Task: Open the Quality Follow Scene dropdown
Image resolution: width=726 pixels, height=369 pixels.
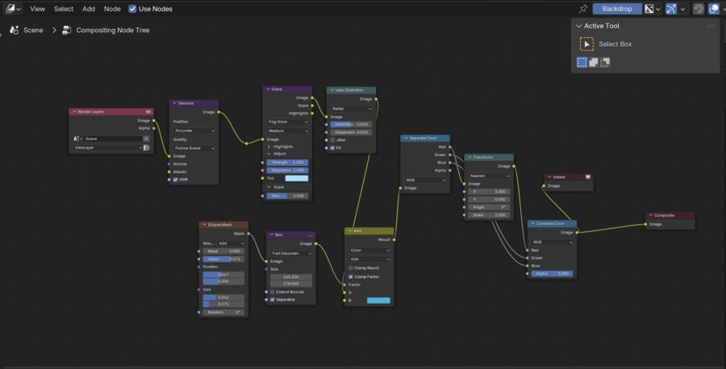Action: pyautogui.click(x=194, y=148)
